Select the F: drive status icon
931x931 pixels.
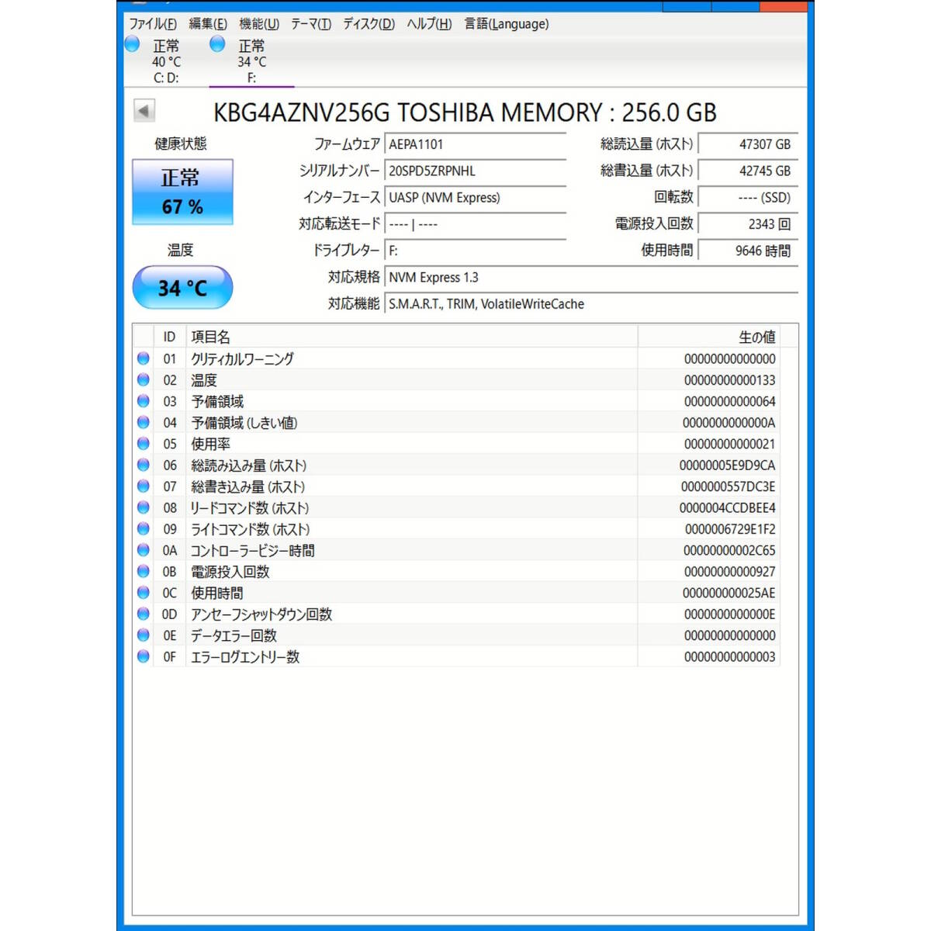click(218, 44)
